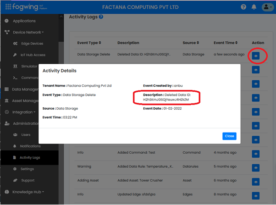
Task: View details of Added Command: Test event
Action: tap(256, 154)
